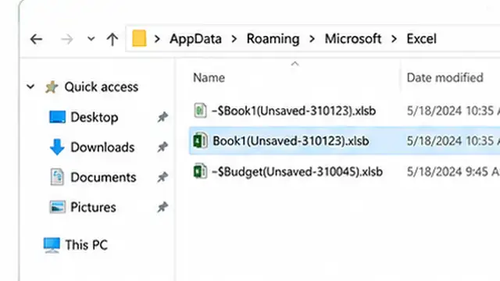500x281 pixels.
Task: Navigate to Microsoft in the breadcrumb
Action: pos(353,39)
